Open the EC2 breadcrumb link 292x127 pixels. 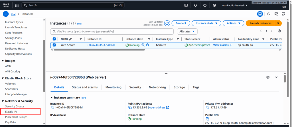(13, 14)
